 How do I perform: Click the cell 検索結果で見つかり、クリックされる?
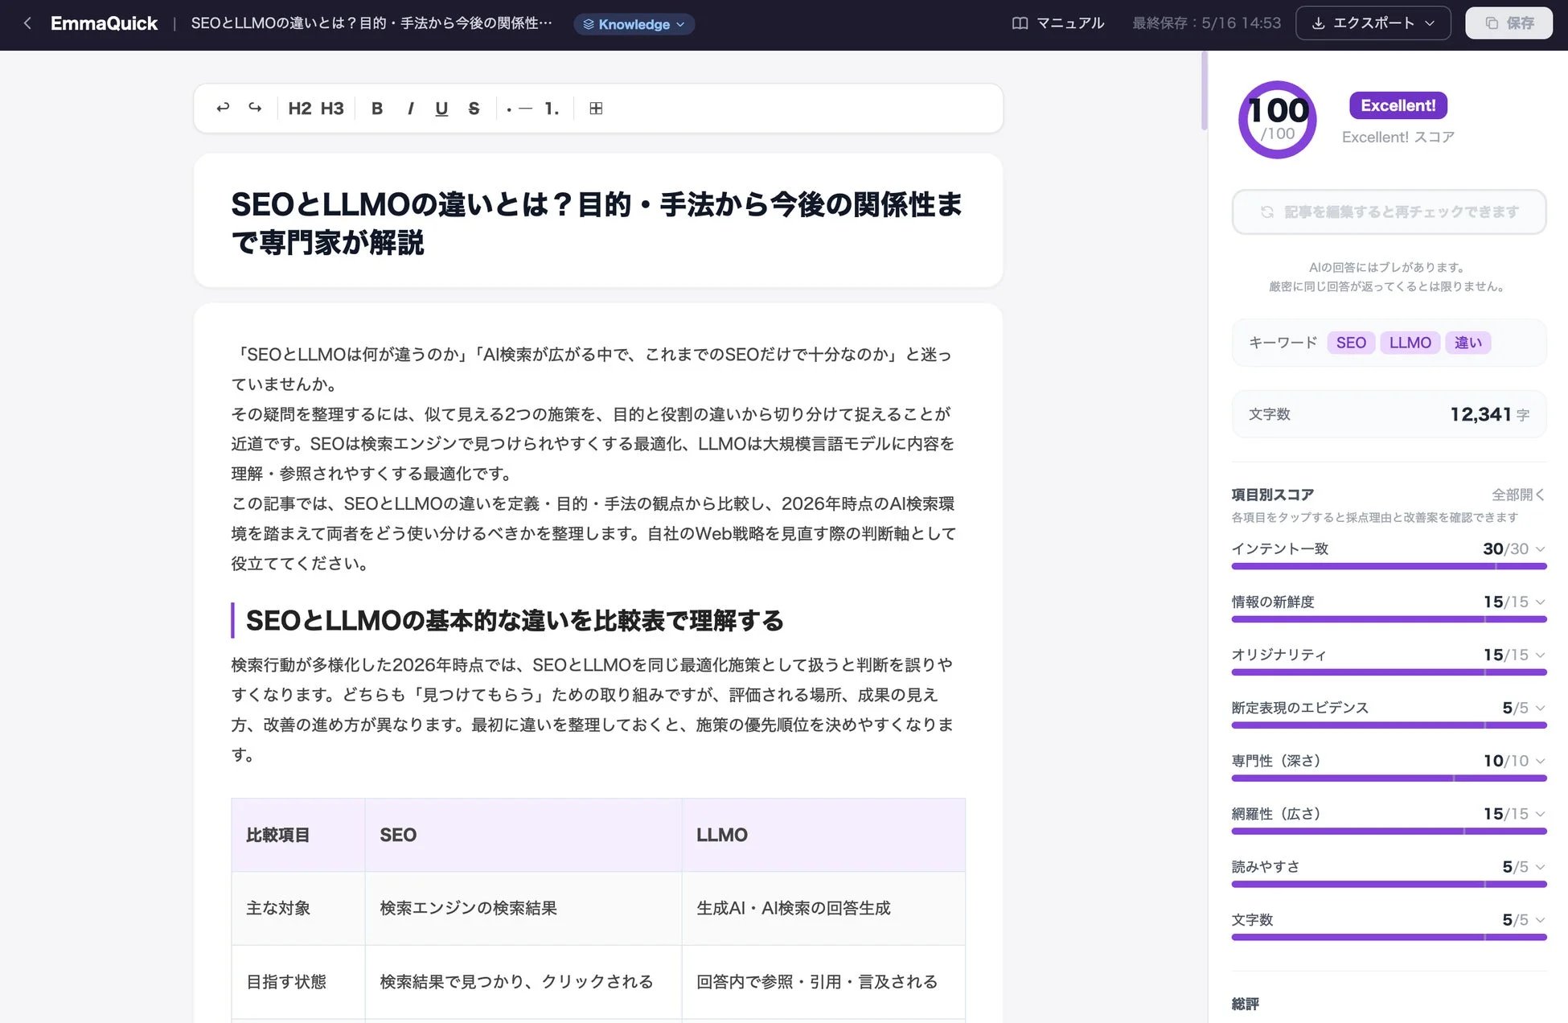pos(523,982)
